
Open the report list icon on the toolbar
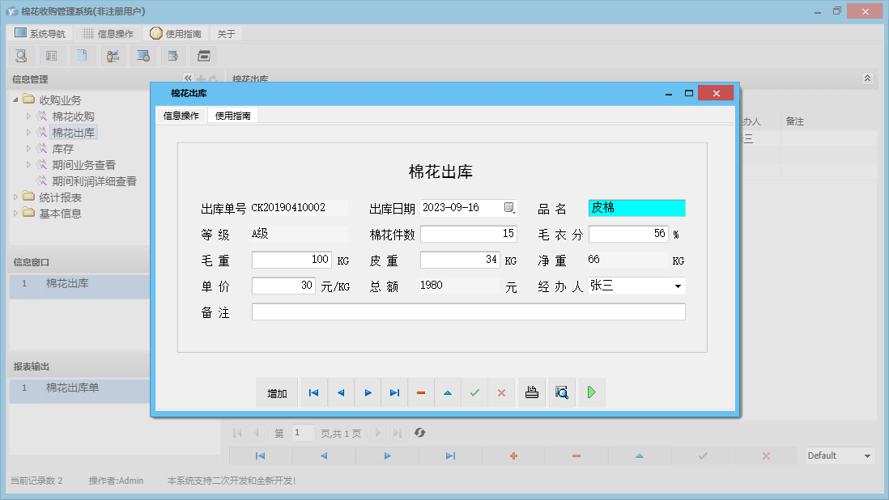(52, 56)
